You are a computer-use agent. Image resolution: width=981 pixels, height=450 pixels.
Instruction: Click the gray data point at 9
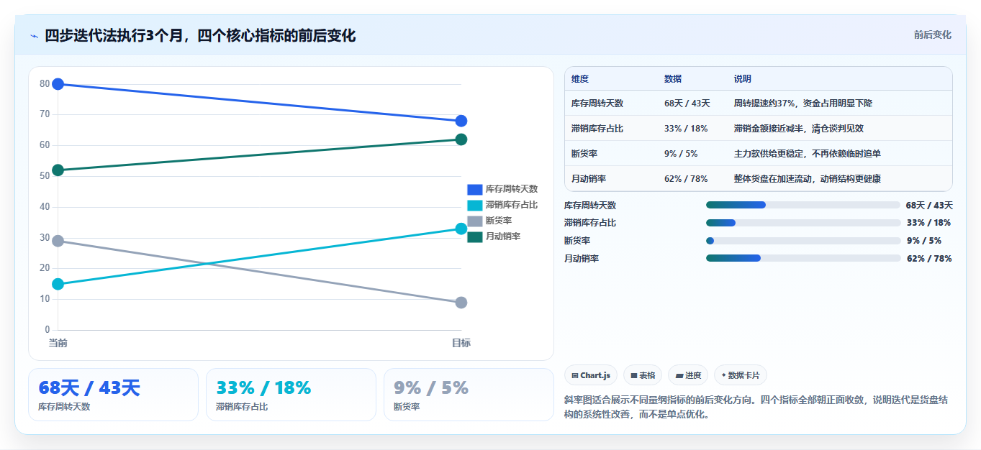tap(461, 303)
